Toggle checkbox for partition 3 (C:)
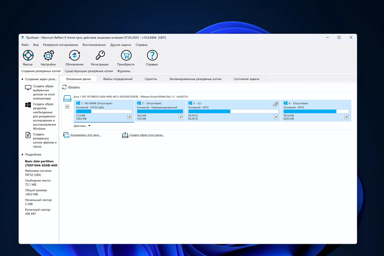The height and width of the screenshot is (256, 384). (276, 117)
